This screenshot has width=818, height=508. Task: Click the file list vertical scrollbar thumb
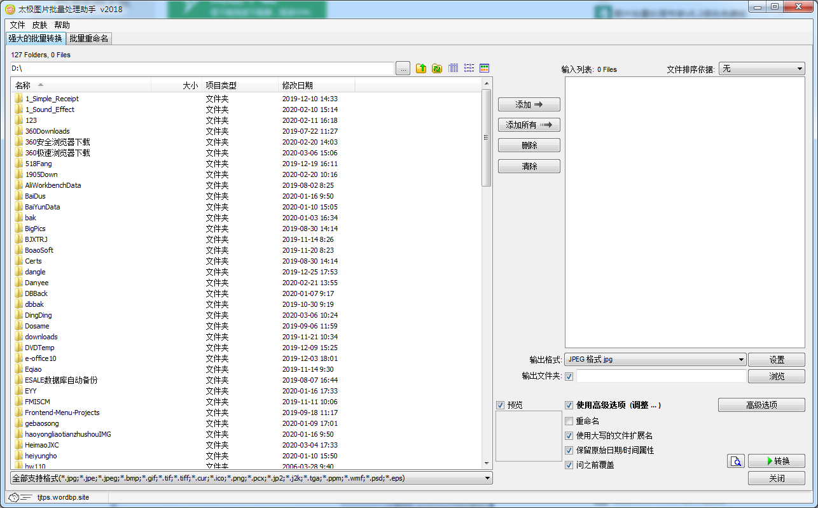487,138
